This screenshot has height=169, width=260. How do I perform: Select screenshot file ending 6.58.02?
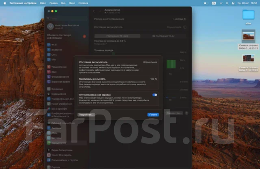pos(248,63)
